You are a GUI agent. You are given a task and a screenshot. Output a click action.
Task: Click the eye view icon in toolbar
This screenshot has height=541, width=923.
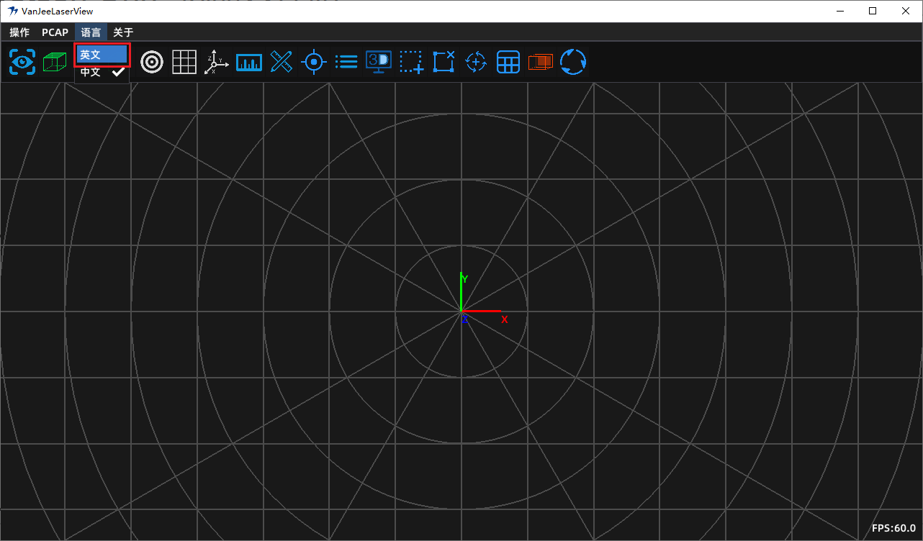click(x=22, y=63)
